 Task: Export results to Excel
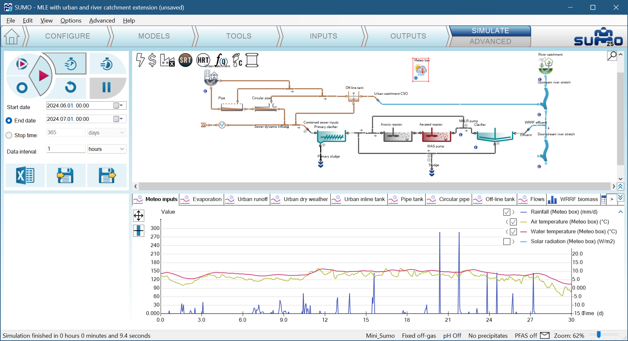click(25, 176)
